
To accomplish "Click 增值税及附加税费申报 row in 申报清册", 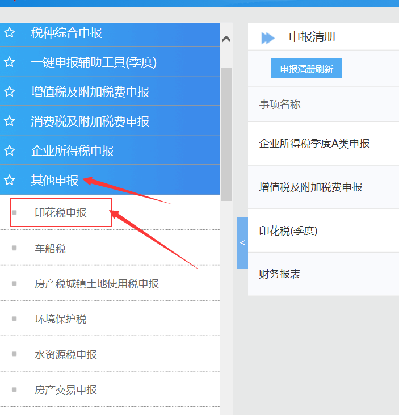I will (324, 187).
